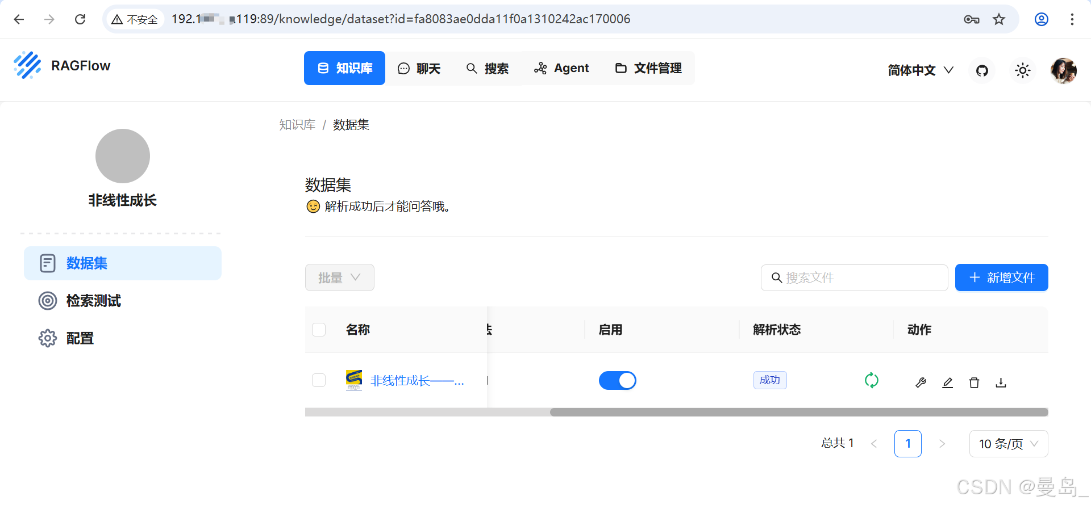
Task: Click the previous page arrow
Action: point(874,444)
